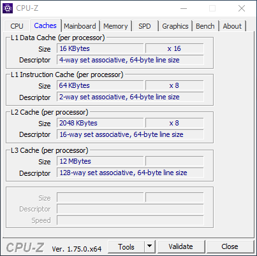Click the disabled Speed field

pos(130,220)
